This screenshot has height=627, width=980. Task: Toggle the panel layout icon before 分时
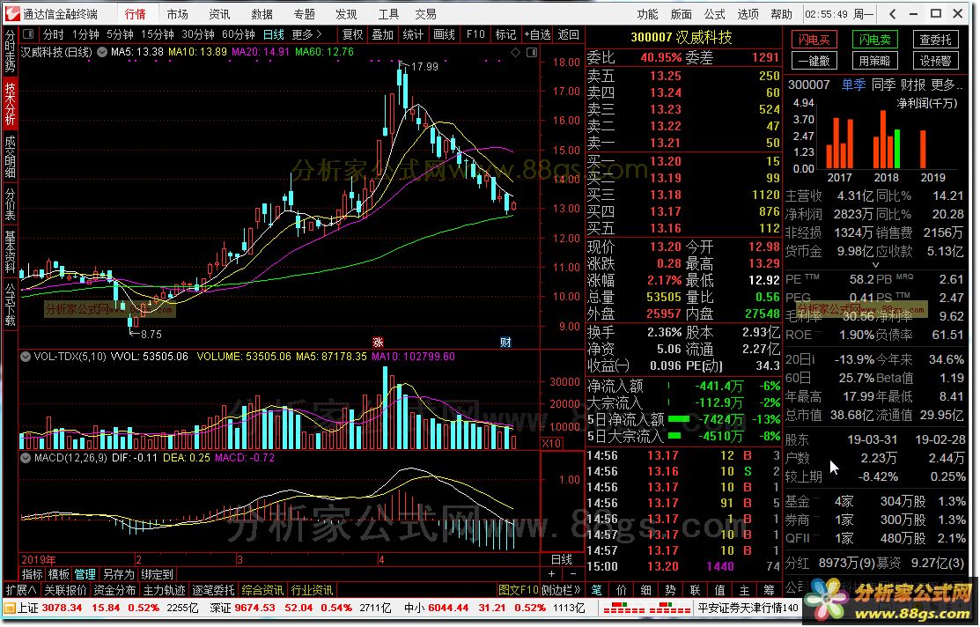29,34
